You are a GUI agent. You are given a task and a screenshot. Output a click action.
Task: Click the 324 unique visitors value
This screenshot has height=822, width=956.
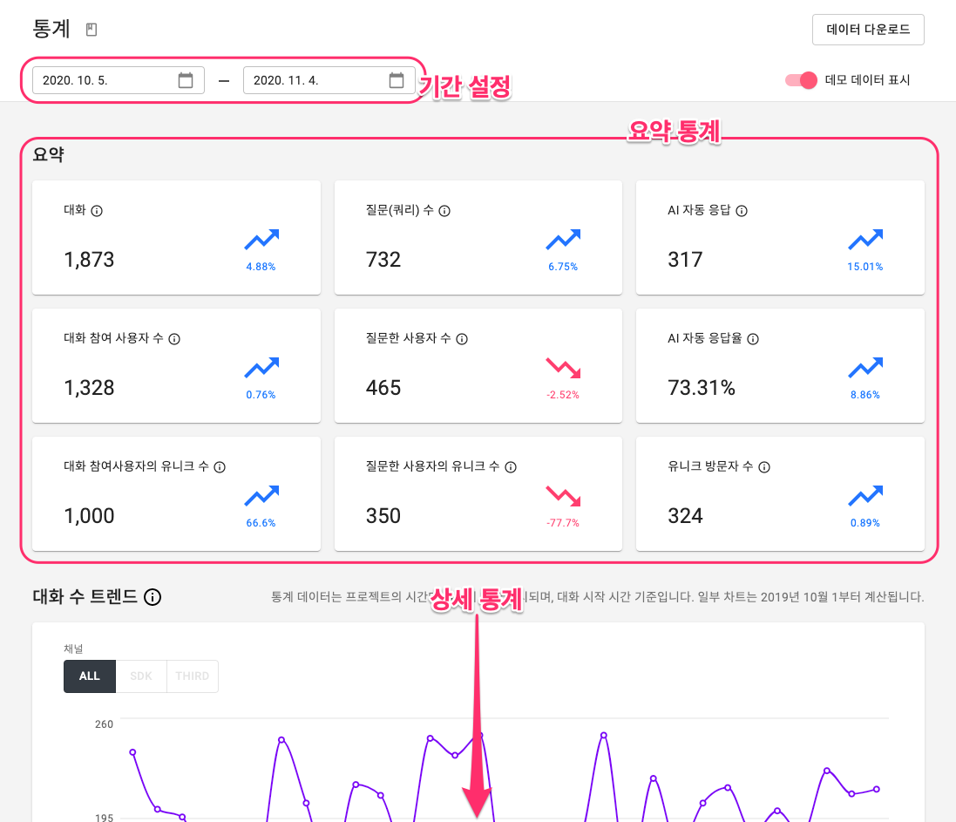tap(685, 516)
